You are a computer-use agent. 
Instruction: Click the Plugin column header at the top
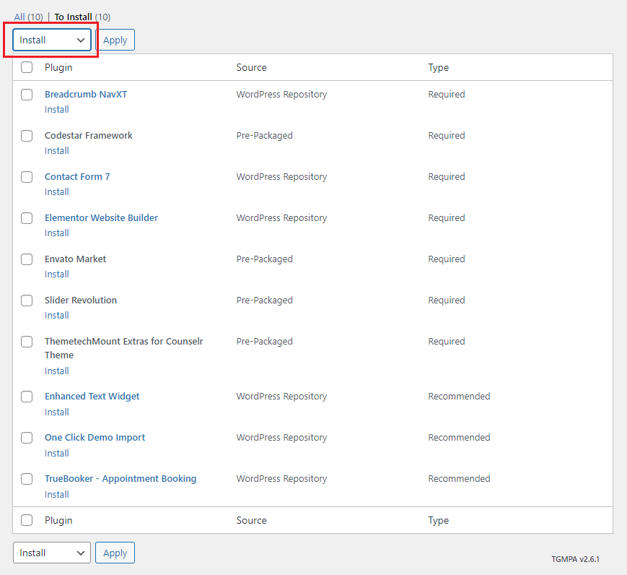tap(58, 67)
